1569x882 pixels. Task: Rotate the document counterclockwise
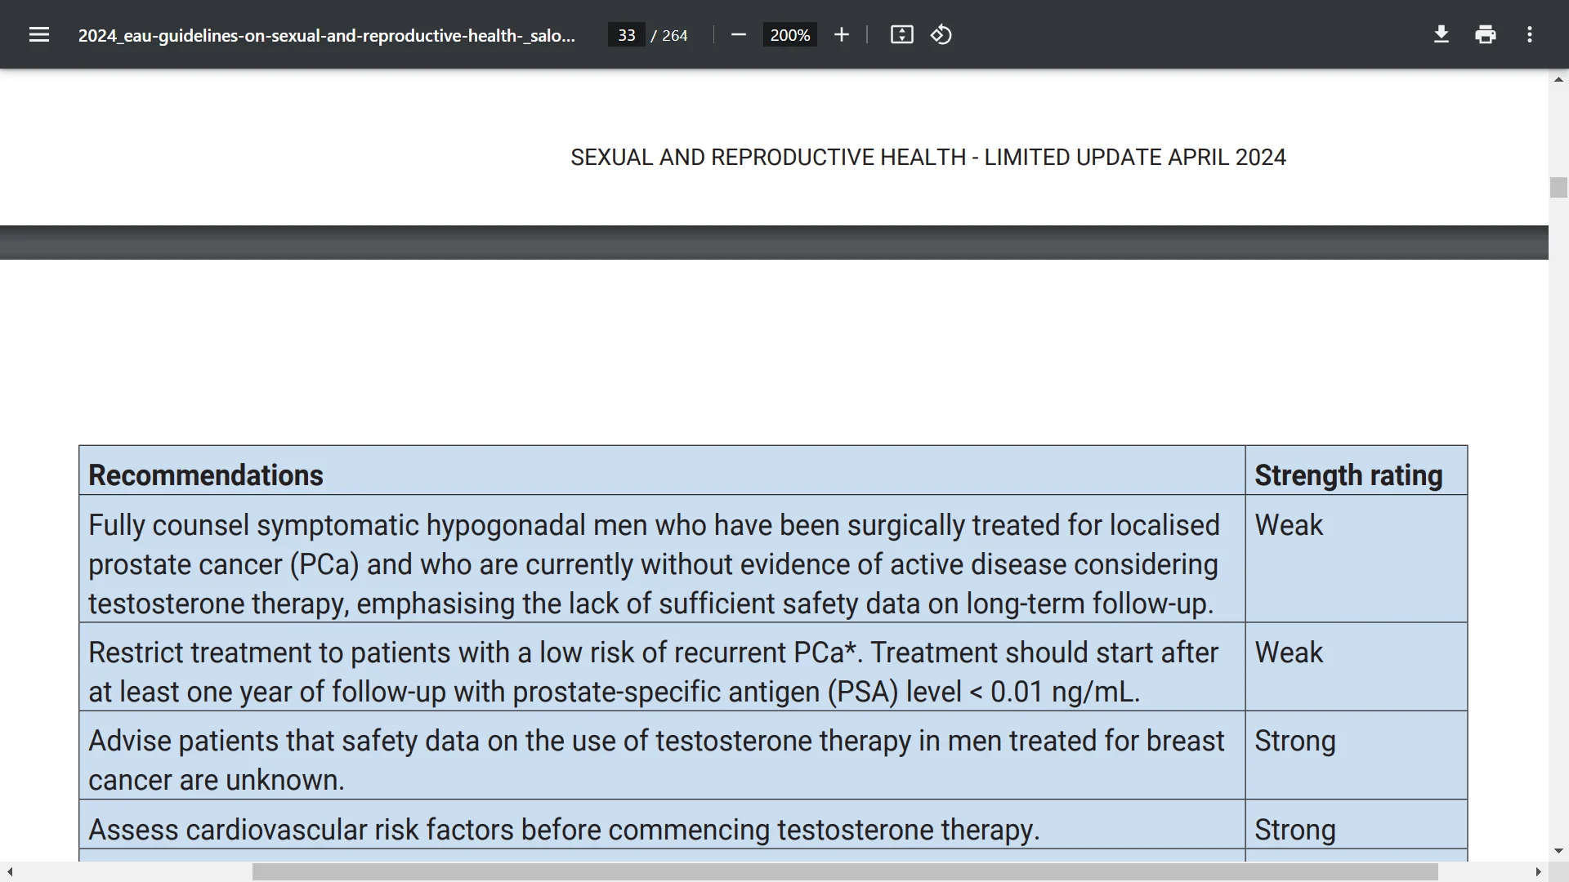[x=941, y=34]
